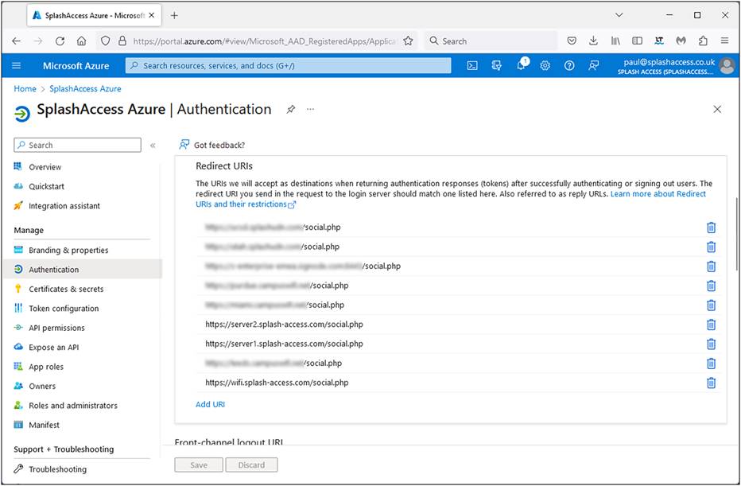Bookmark this page with the star icon
741x486 pixels.
[x=409, y=41]
